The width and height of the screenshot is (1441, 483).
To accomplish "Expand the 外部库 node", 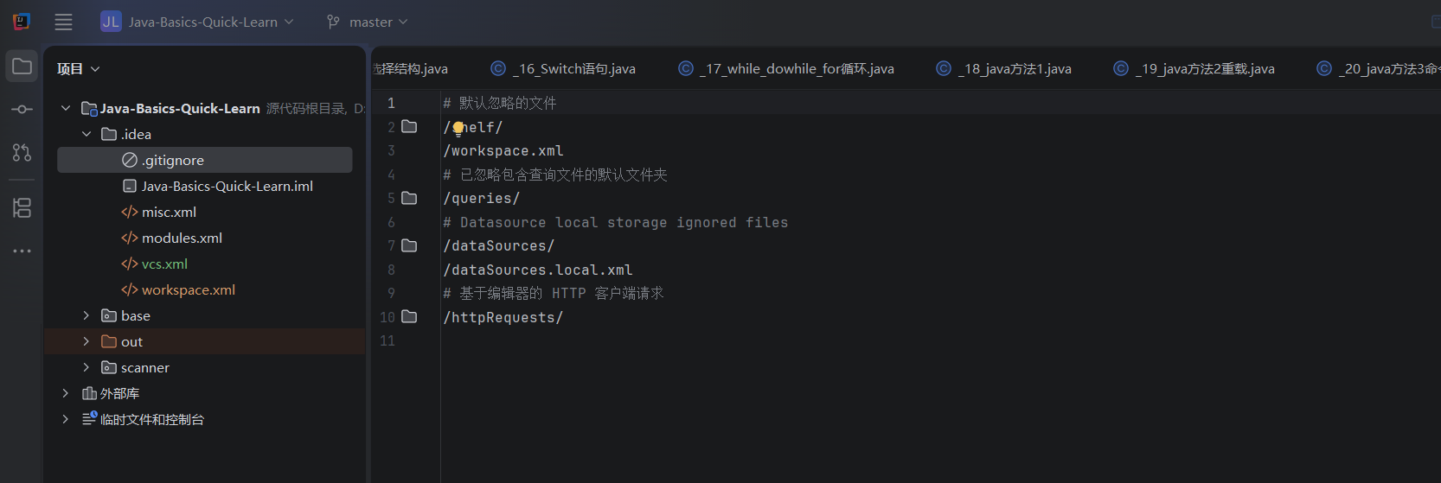I will click(66, 393).
